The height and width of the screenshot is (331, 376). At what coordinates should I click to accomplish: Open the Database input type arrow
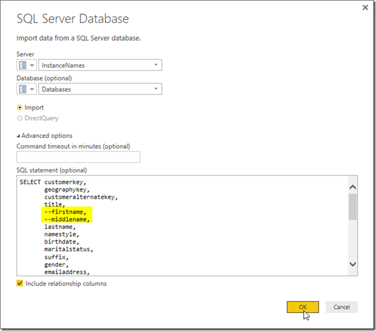pyautogui.click(x=32, y=89)
